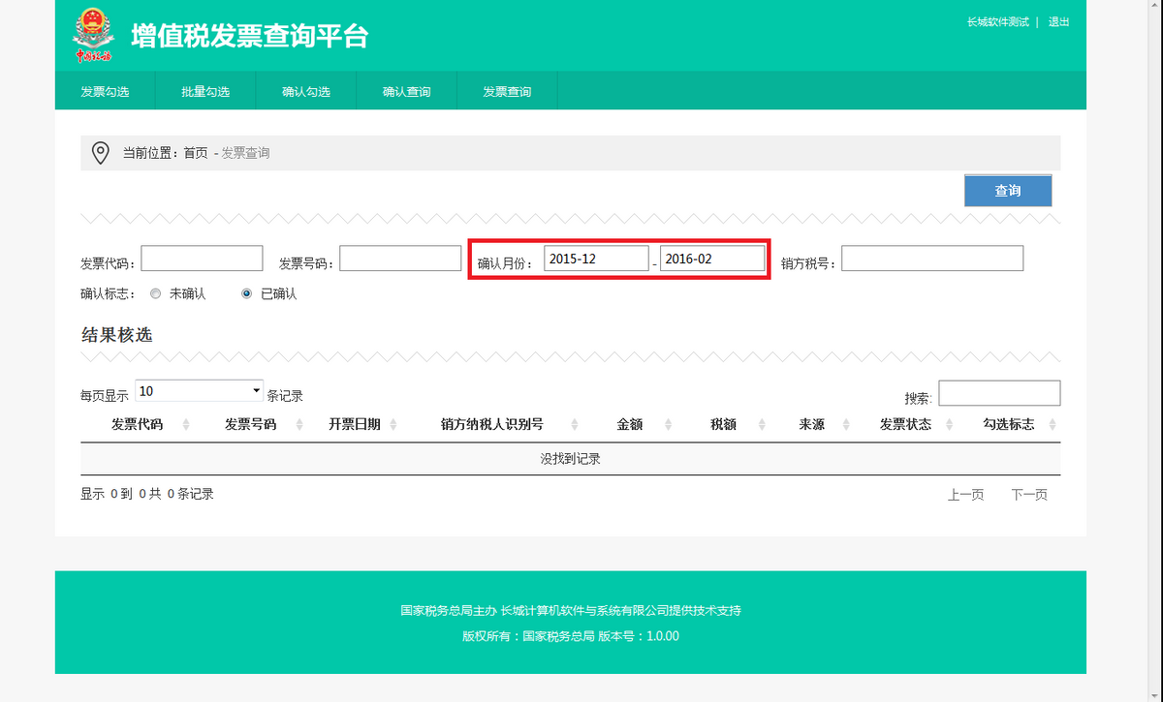Viewport: 1163px width, 702px height.
Task: Sort the 金额 column using its sort icon
Action: pyautogui.click(x=669, y=424)
